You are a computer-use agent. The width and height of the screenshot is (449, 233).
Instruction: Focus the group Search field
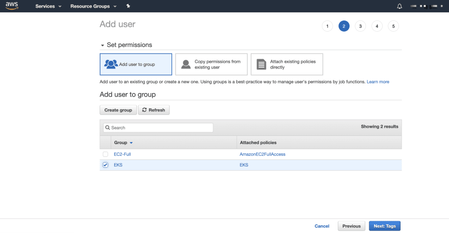[158, 128]
